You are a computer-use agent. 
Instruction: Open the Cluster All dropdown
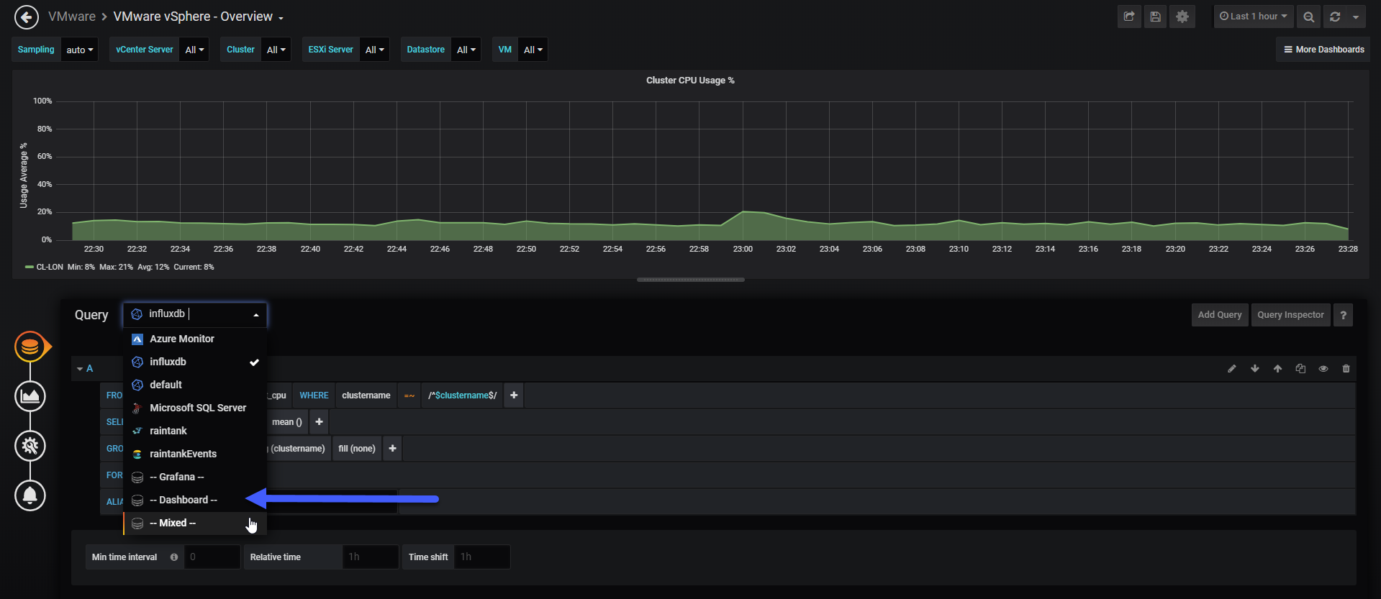coord(276,50)
